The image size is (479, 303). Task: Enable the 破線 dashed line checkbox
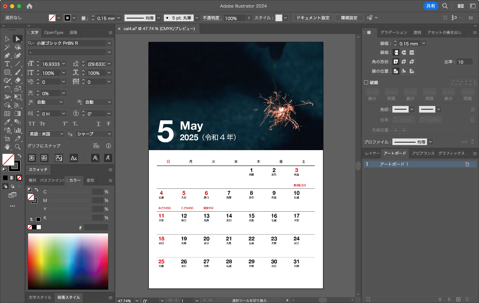pos(366,82)
